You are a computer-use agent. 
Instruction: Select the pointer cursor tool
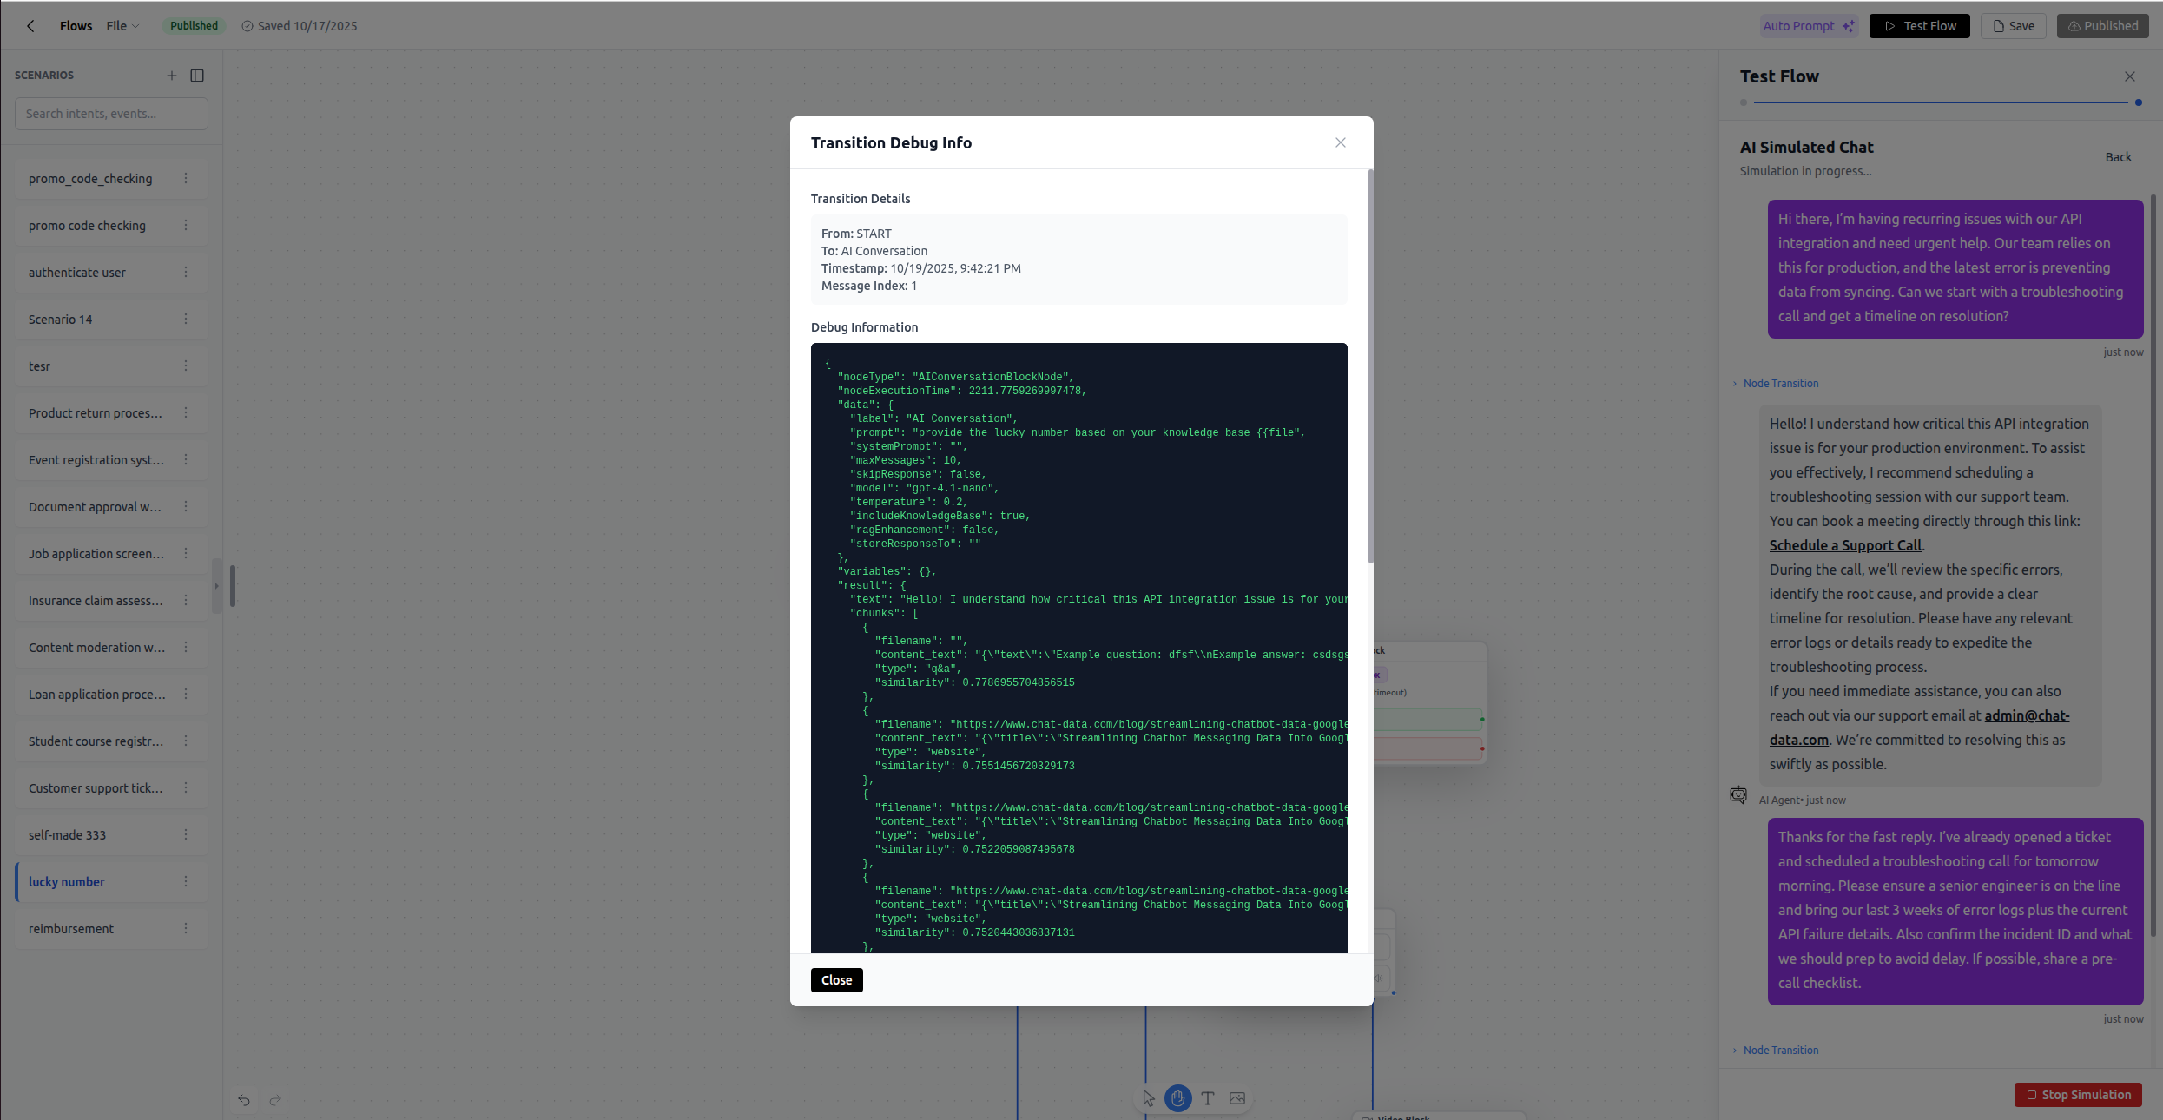[1148, 1098]
